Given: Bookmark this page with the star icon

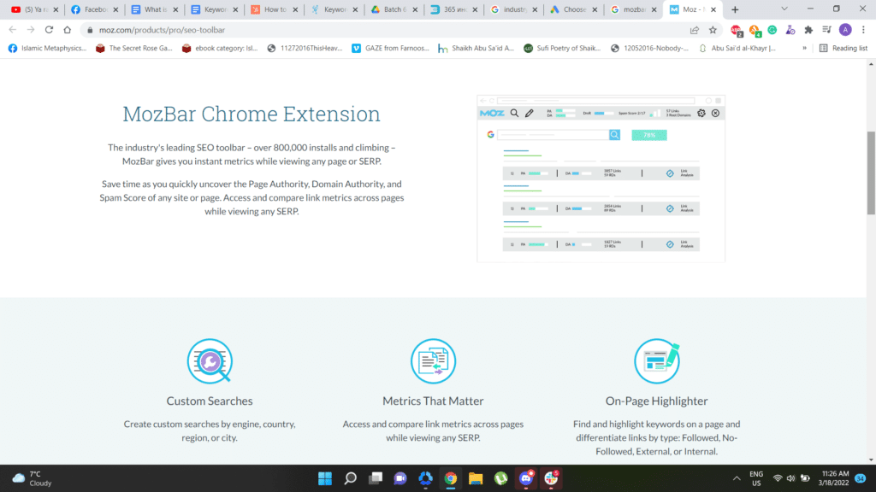Looking at the screenshot, I should [x=713, y=30].
